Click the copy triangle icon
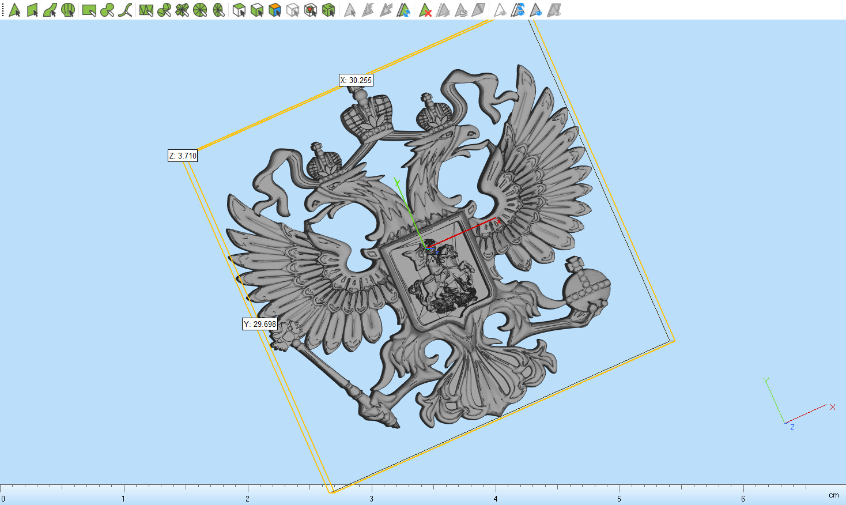 pos(460,10)
